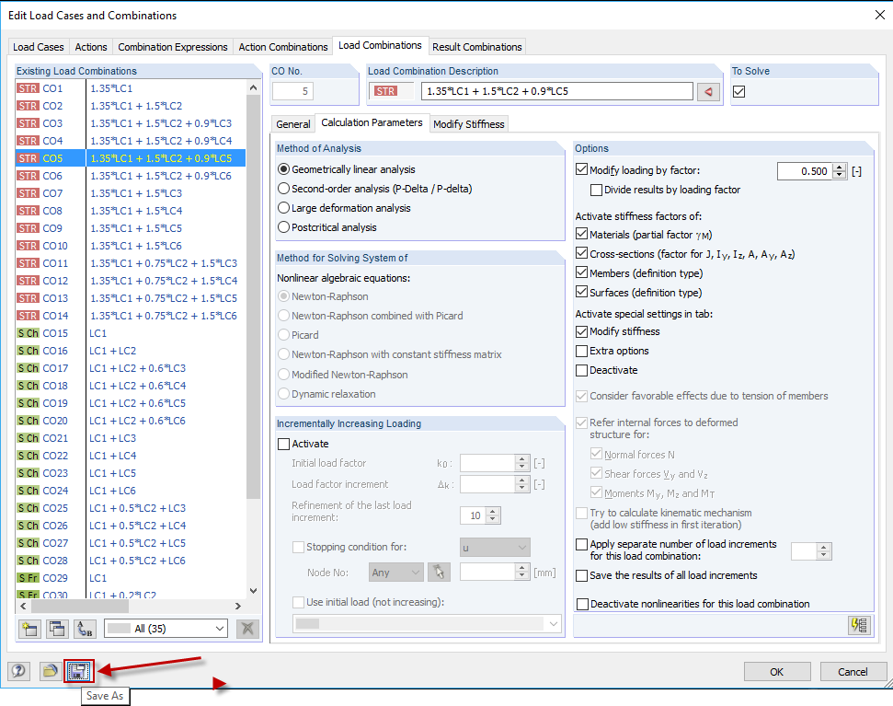This screenshot has height=706, width=893.
Task: Increase the loading factor using spinner arrows
Action: tap(839, 171)
